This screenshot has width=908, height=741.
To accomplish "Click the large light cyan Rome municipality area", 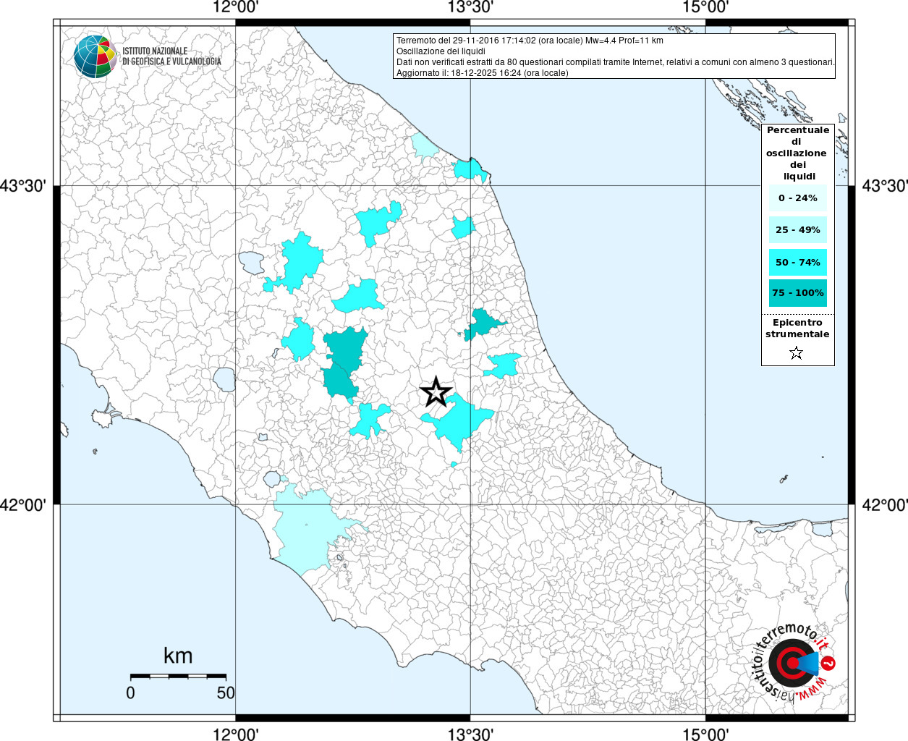I will (x=307, y=533).
